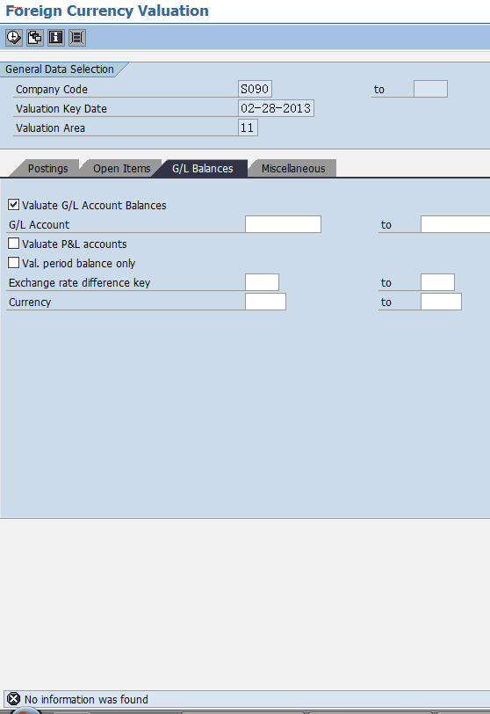The width and height of the screenshot is (490, 714).
Task: Go to the Miscellaneous tab
Action: point(293,169)
